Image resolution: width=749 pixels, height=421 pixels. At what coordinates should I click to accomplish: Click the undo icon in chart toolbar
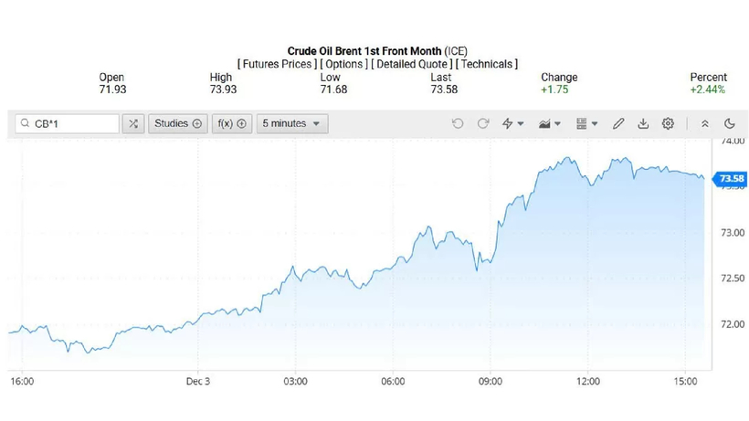click(458, 124)
